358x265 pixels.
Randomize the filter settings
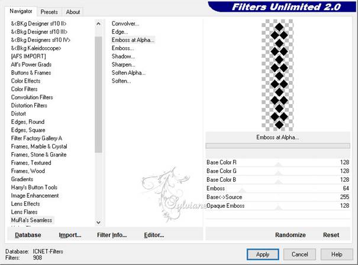291,235
